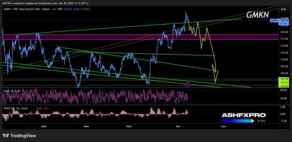Open the Стох. (3, 5, 3) indicator legend
The image size is (292, 142).
point(12,91)
